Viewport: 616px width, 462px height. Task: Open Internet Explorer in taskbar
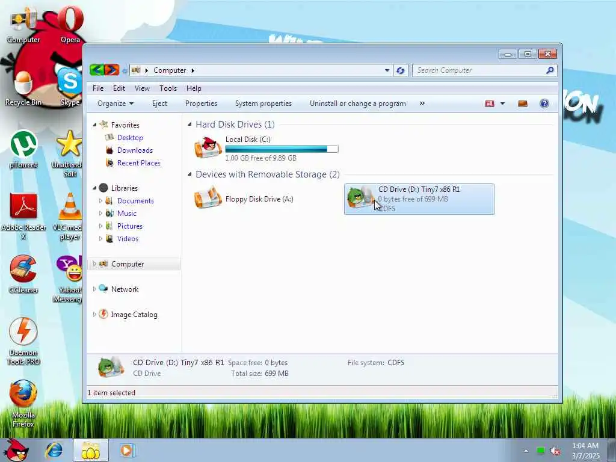[54, 451]
